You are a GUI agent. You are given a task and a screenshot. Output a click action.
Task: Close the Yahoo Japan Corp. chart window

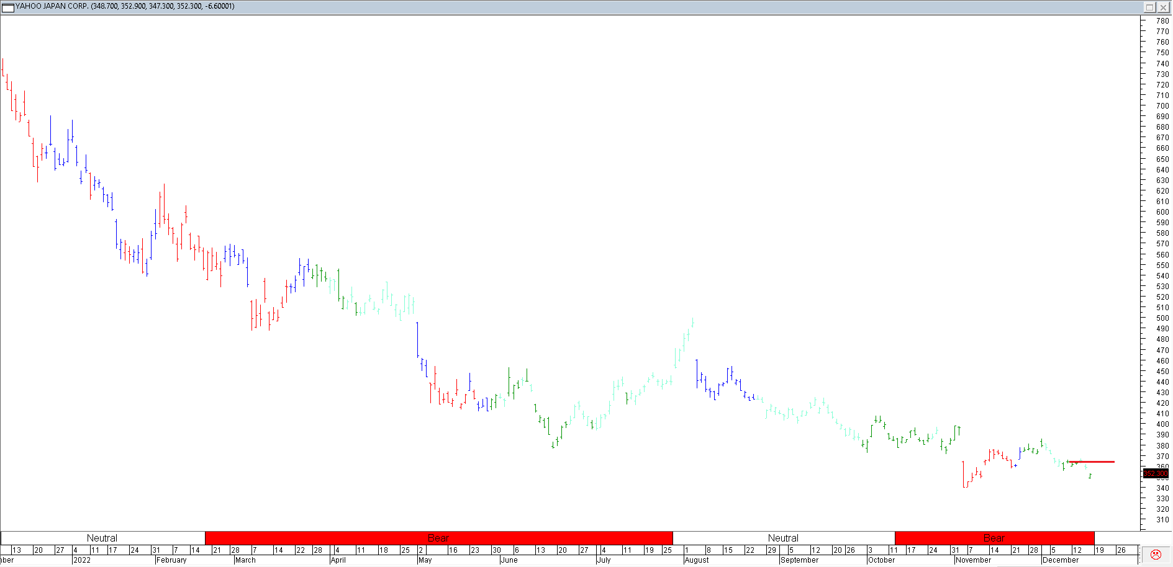point(1162,7)
